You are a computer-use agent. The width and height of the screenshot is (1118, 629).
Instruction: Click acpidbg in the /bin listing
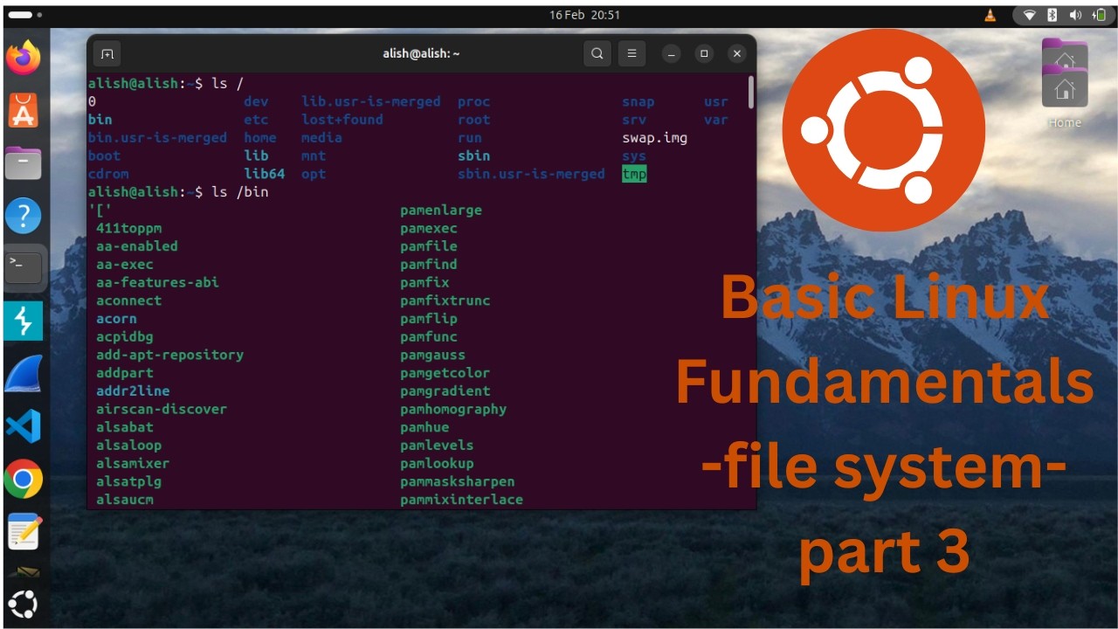(x=125, y=336)
